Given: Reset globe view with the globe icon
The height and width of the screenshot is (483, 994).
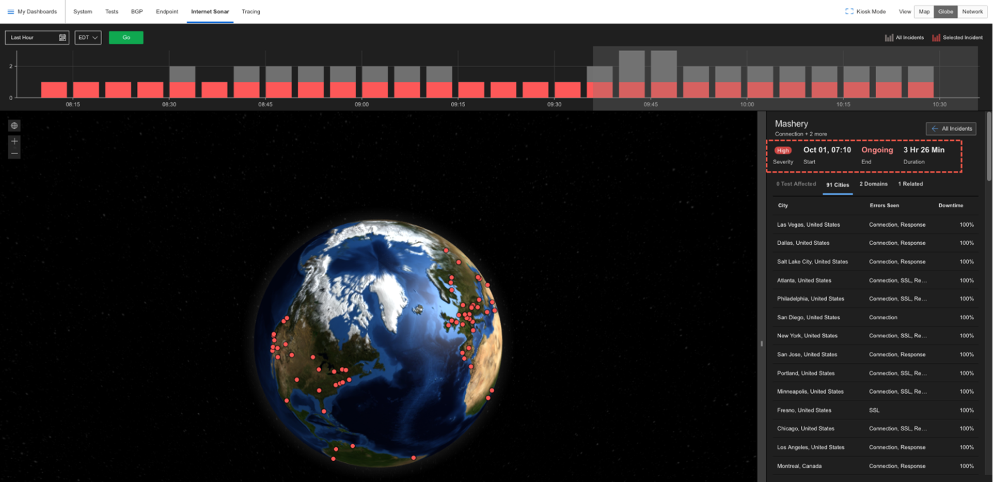Looking at the screenshot, I should [14, 126].
